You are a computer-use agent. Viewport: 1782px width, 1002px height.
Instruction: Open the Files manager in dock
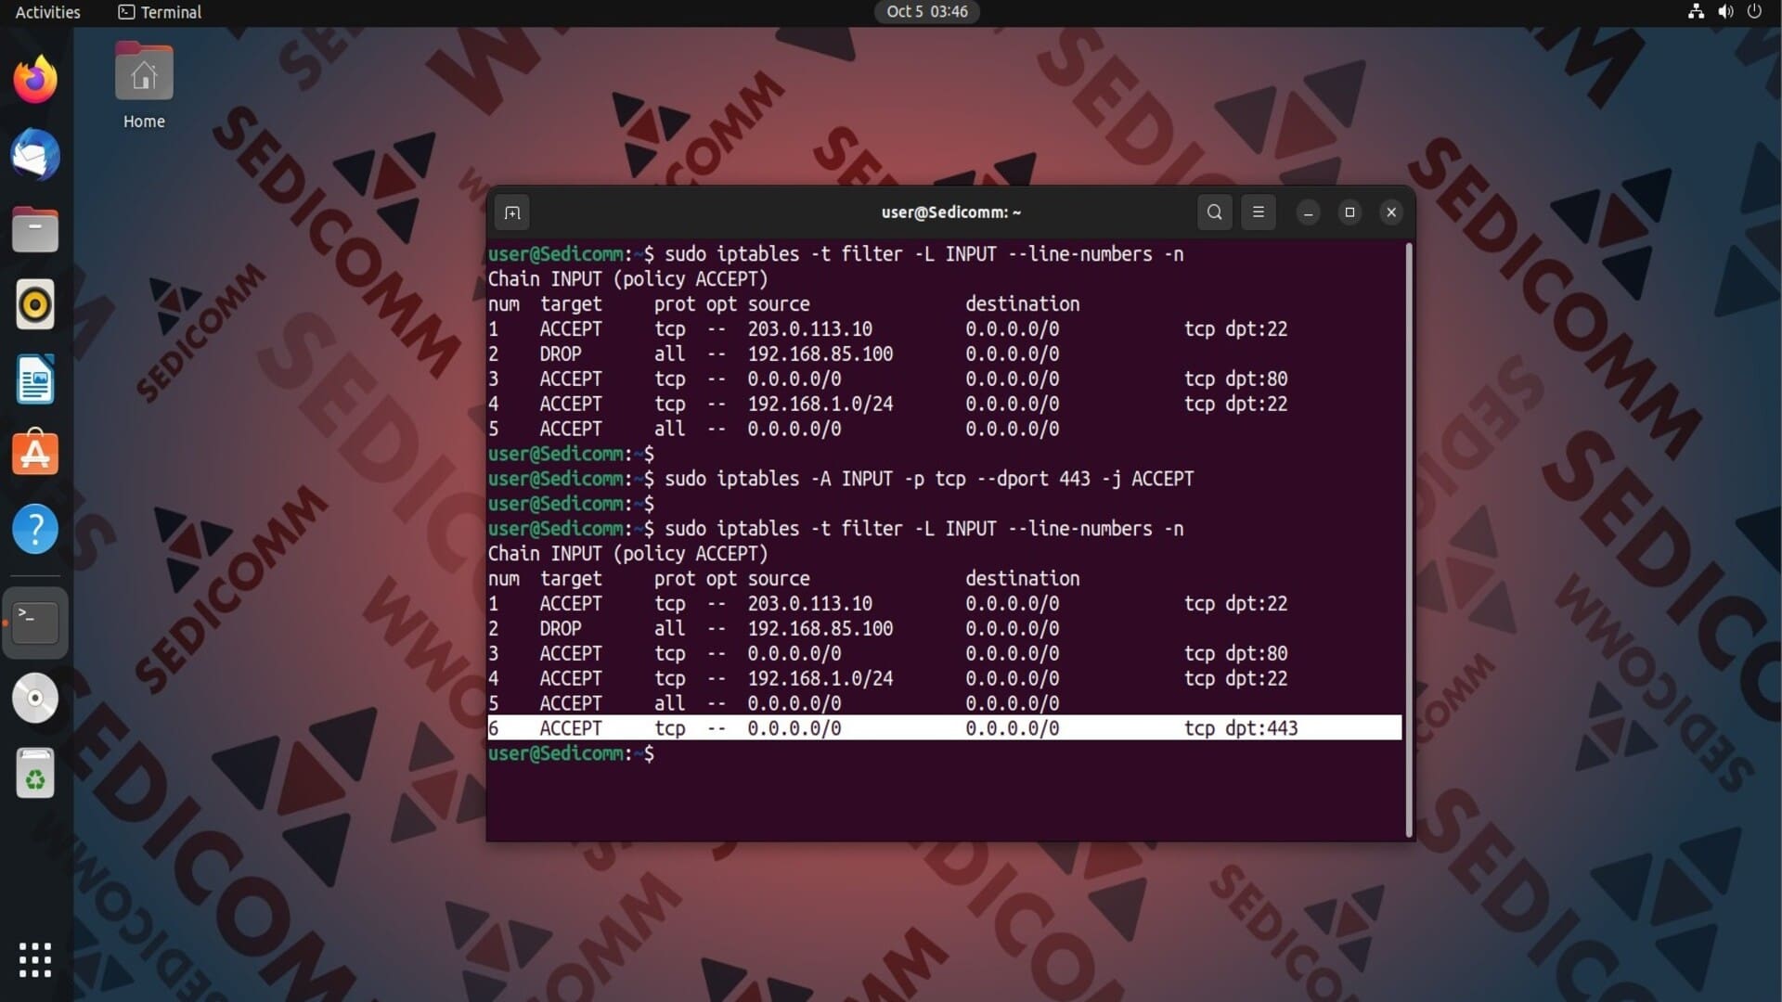35,230
